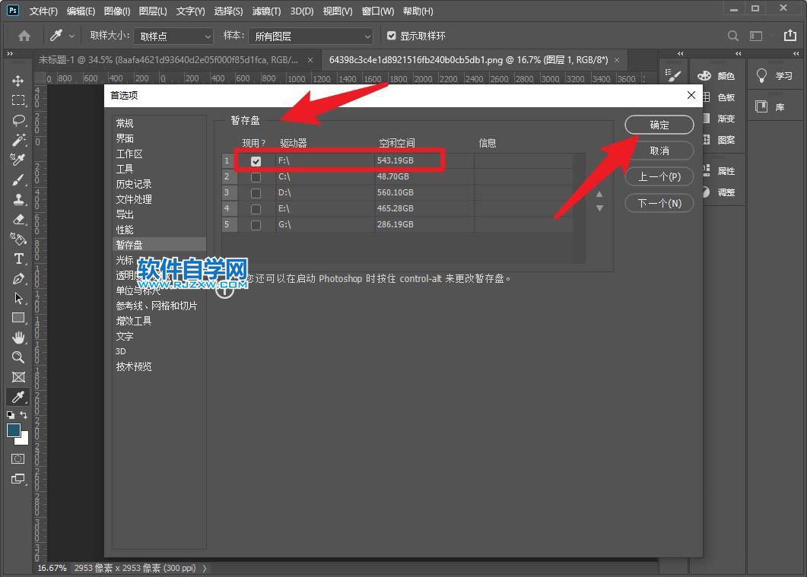Open the 渐变 panel

723,119
